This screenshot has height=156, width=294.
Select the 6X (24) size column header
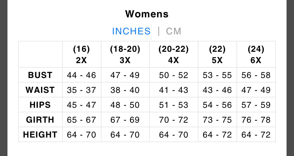[x=256, y=55]
